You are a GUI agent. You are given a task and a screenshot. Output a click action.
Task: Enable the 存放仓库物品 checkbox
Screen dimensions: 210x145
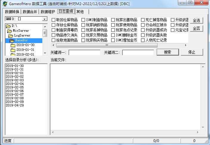click(x=53, y=25)
